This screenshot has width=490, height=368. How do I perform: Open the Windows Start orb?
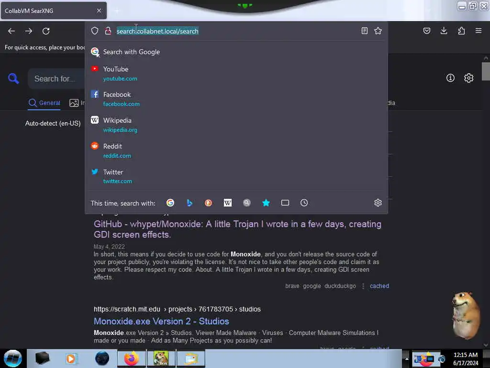pyautogui.click(x=13, y=358)
